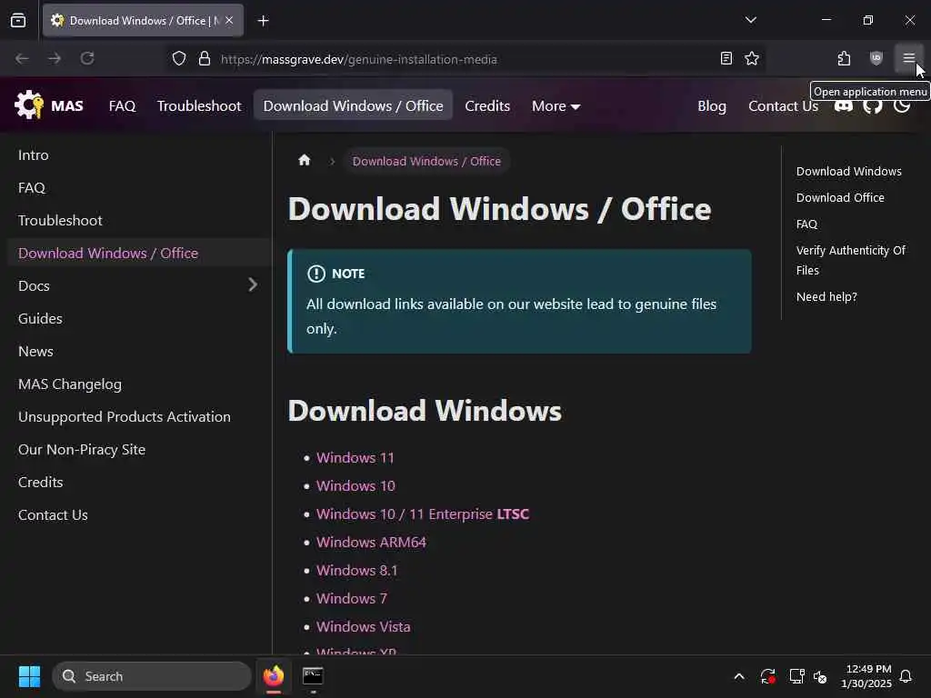
Task: Jump to Download Office in table of contents
Action: (840, 197)
